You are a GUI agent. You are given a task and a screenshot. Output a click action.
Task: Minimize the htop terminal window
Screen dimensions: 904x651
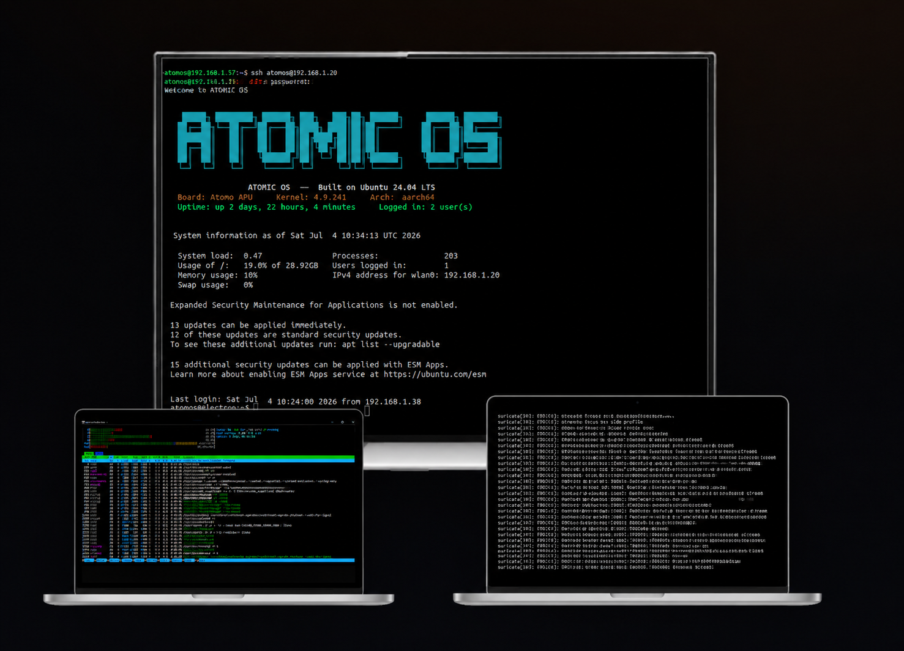[x=332, y=422]
